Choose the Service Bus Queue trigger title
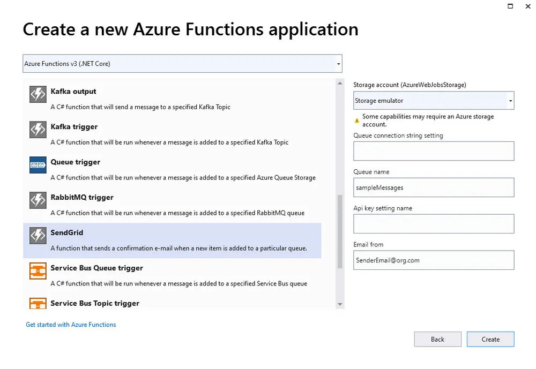Image resolution: width=536 pixels, height=369 pixels. click(96, 268)
